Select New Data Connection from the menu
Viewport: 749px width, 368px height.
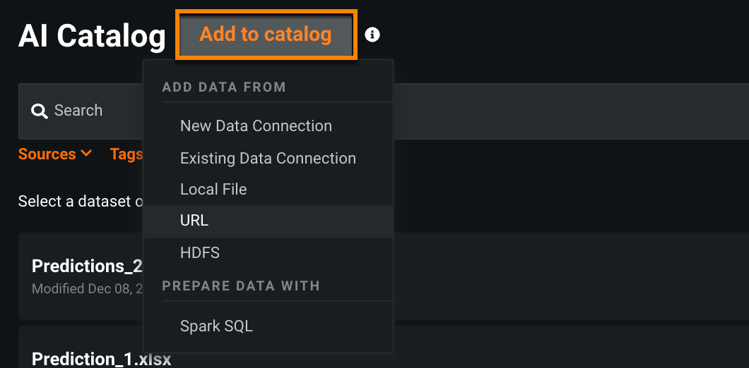coord(256,126)
